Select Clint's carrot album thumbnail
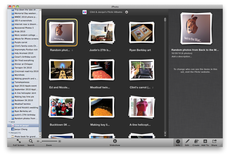This screenshot has width=230, height=157. coord(142,70)
